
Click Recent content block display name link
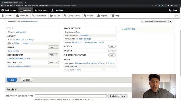[30, 22]
